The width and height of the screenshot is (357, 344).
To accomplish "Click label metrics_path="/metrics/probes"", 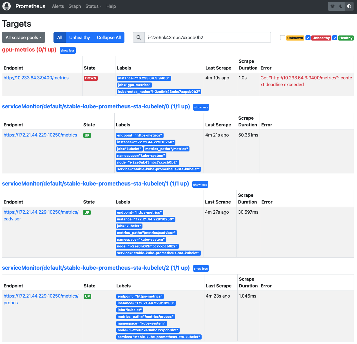I will [146, 317].
